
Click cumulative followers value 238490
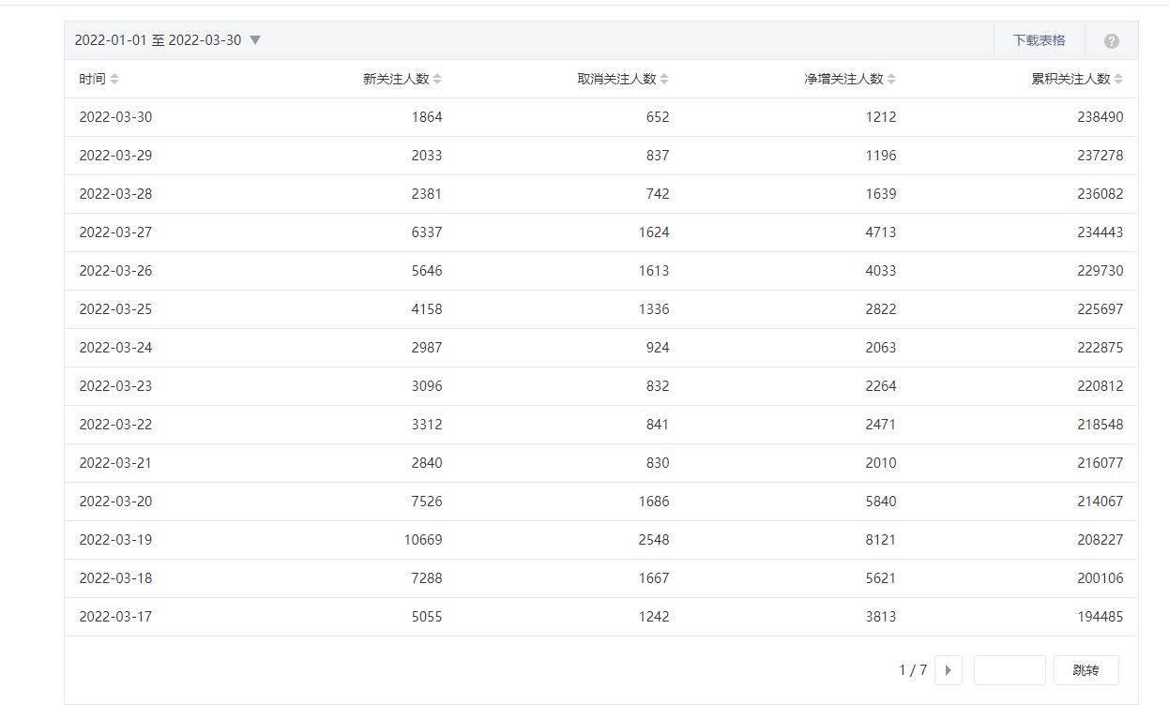click(x=1100, y=117)
